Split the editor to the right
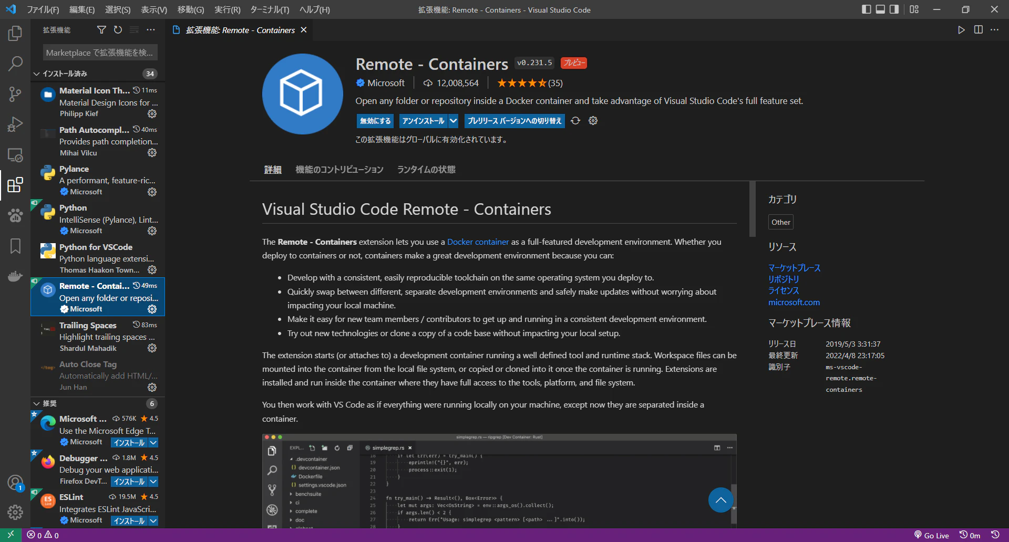The image size is (1009, 542). (978, 30)
